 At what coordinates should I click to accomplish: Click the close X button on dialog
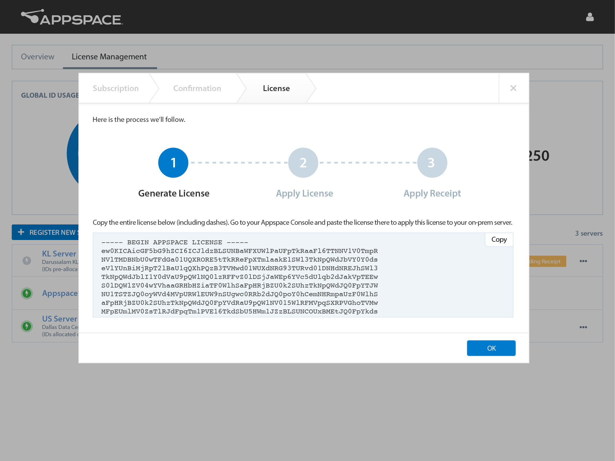pyautogui.click(x=513, y=88)
